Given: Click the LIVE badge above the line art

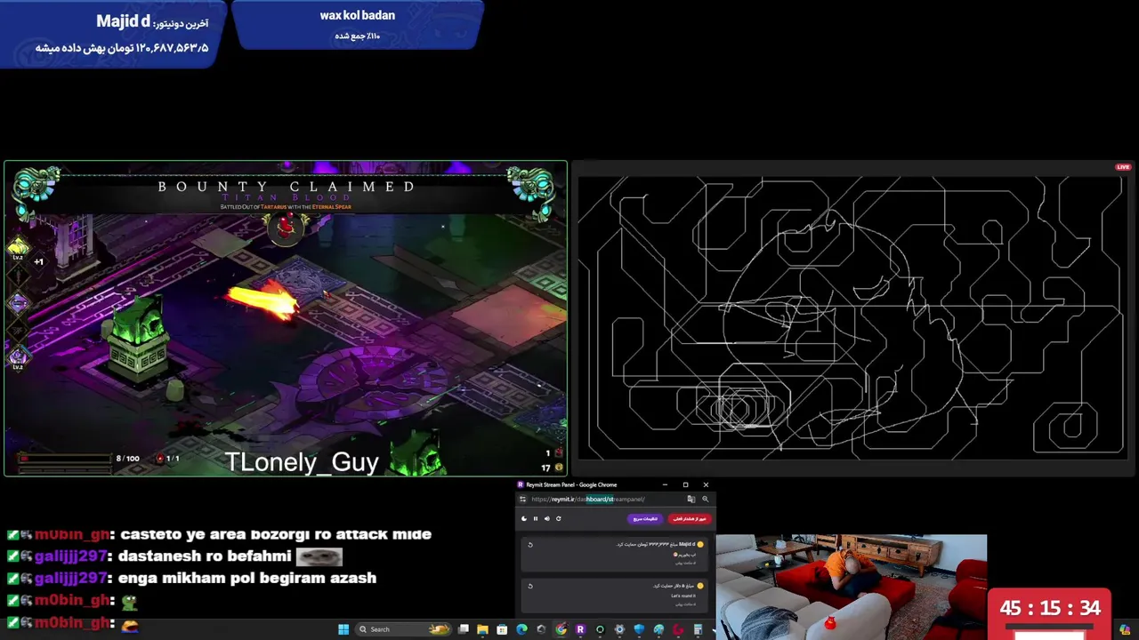Looking at the screenshot, I should (x=1123, y=167).
